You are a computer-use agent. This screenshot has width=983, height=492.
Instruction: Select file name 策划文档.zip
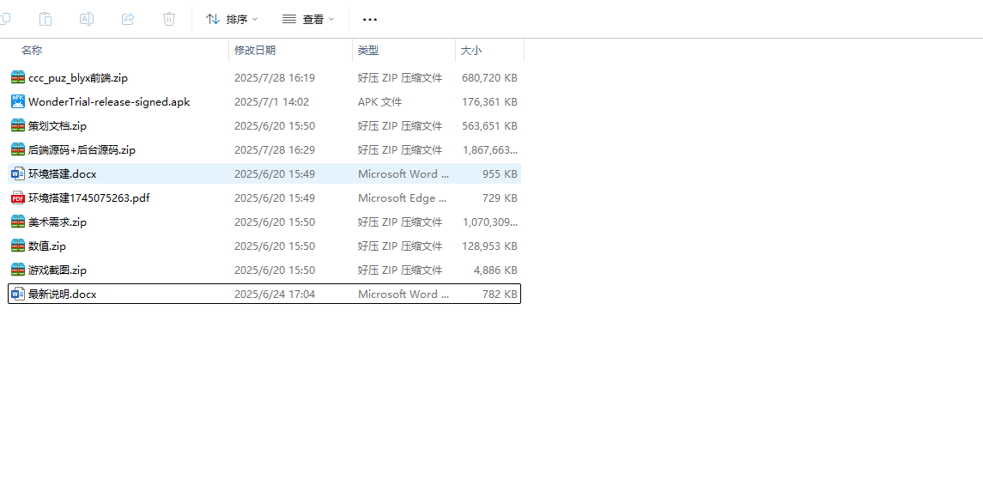click(58, 125)
